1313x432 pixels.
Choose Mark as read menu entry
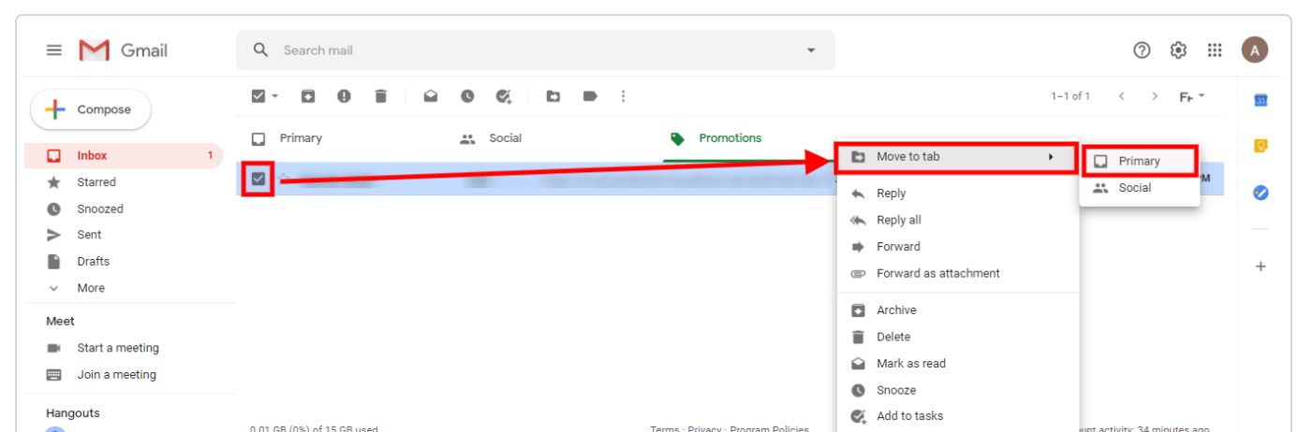(957, 364)
